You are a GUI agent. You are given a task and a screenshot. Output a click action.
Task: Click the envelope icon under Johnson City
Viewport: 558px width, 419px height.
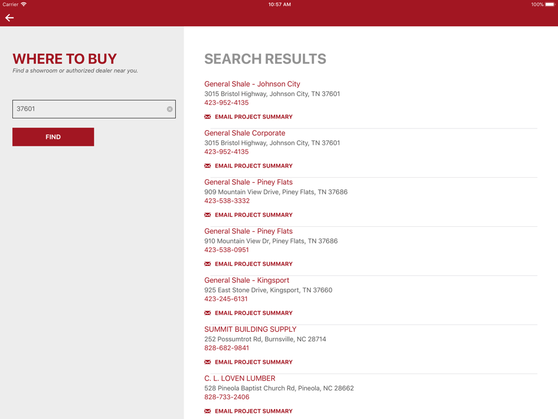(208, 117)
